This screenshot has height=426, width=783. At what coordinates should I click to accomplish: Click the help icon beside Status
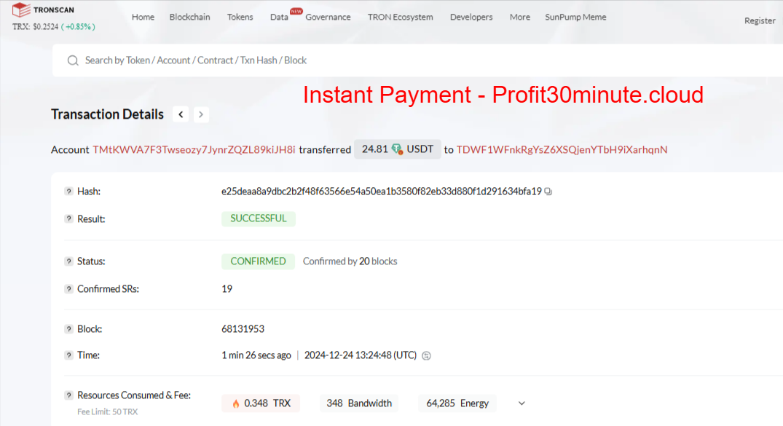tap(69, 261)
